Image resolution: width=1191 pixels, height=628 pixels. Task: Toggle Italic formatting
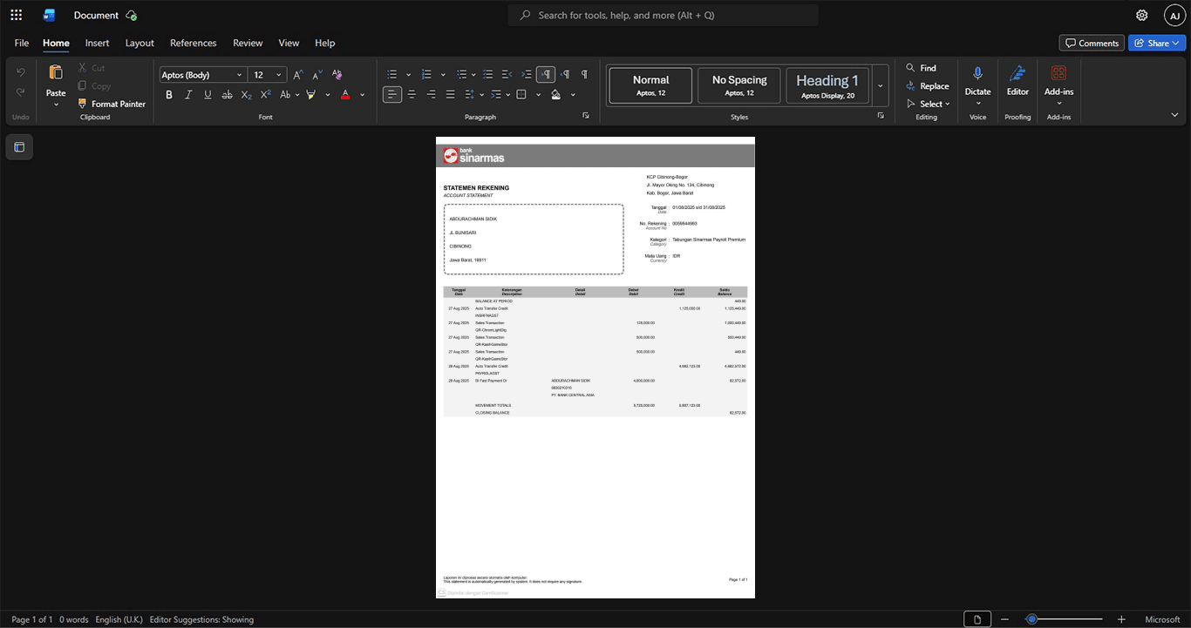pos(188,94)
